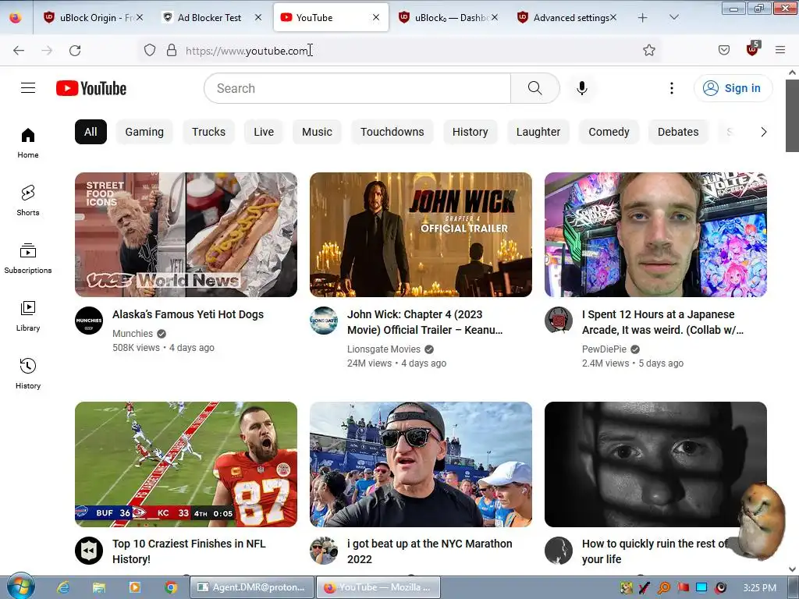The height and width of the screenshot is (599, 799).
Task: Expand the list all tabs dropdown
Action: [673, 17]
